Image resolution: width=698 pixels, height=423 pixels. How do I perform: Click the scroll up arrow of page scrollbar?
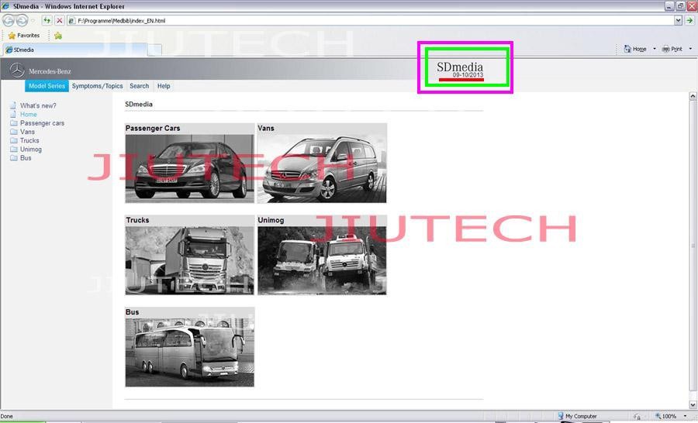(x=693, y=96)
